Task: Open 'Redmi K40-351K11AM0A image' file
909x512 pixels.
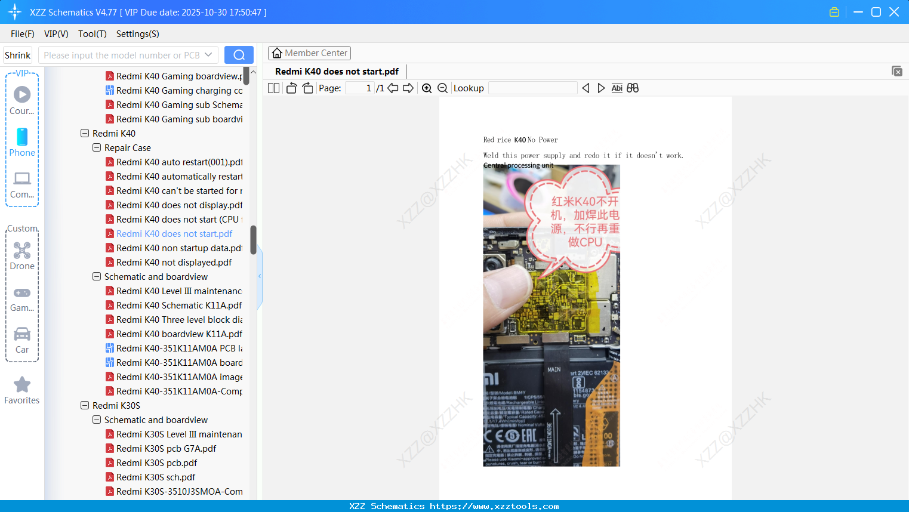Action: coord(174,377)
